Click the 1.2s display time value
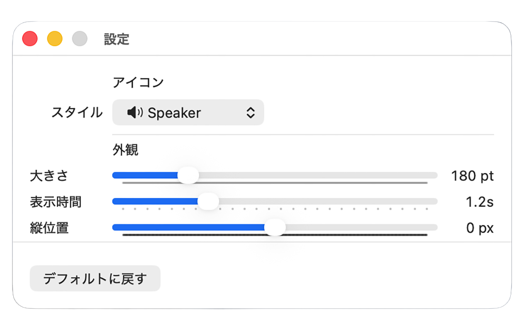 (480, 202)
